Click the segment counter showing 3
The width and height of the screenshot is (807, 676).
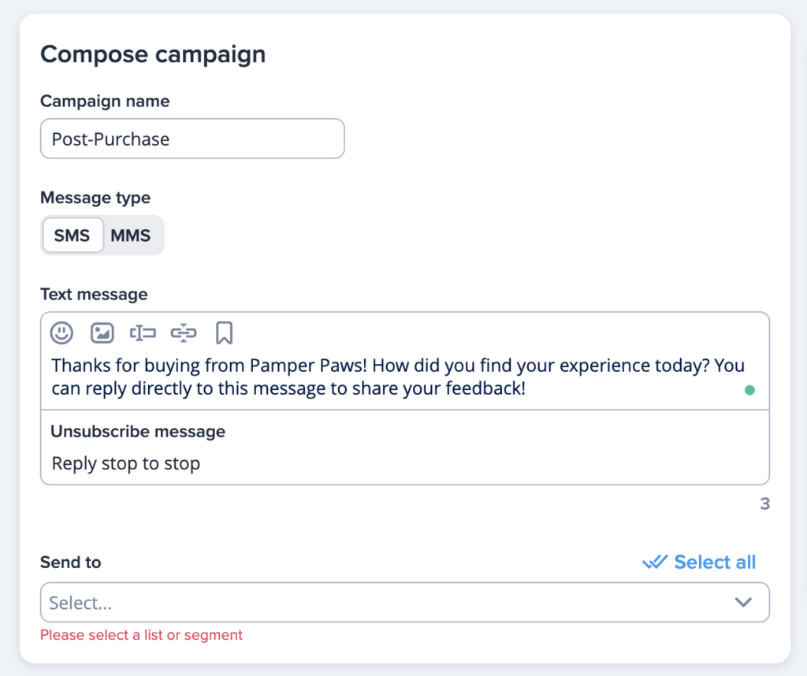(x=764, y=503)
